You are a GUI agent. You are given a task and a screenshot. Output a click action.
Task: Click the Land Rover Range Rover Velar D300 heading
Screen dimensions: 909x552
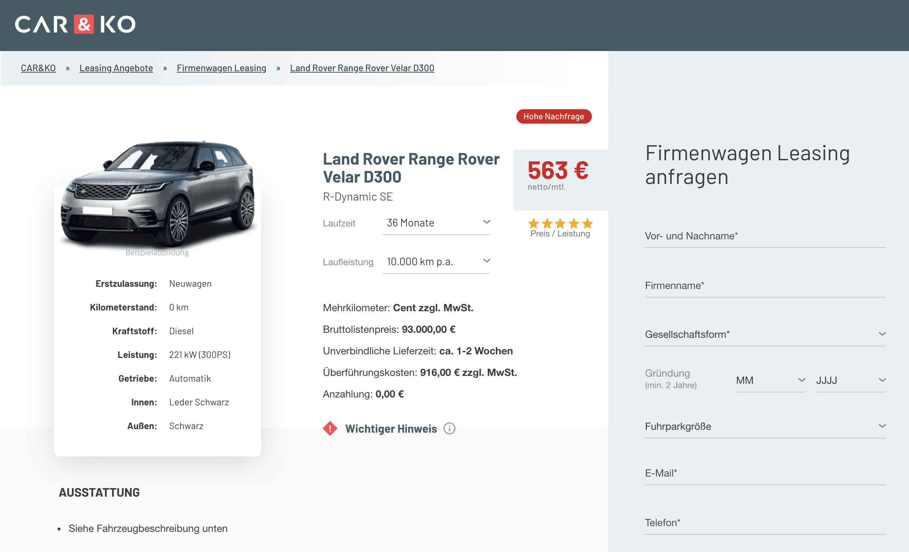pos(411,168)
